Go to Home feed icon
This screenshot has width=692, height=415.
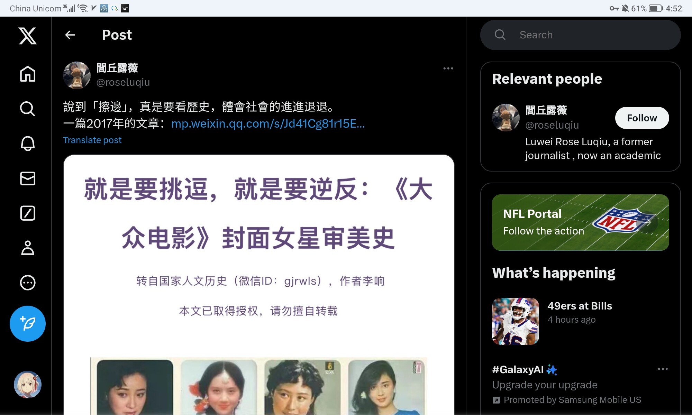click(x=28, y=74)
